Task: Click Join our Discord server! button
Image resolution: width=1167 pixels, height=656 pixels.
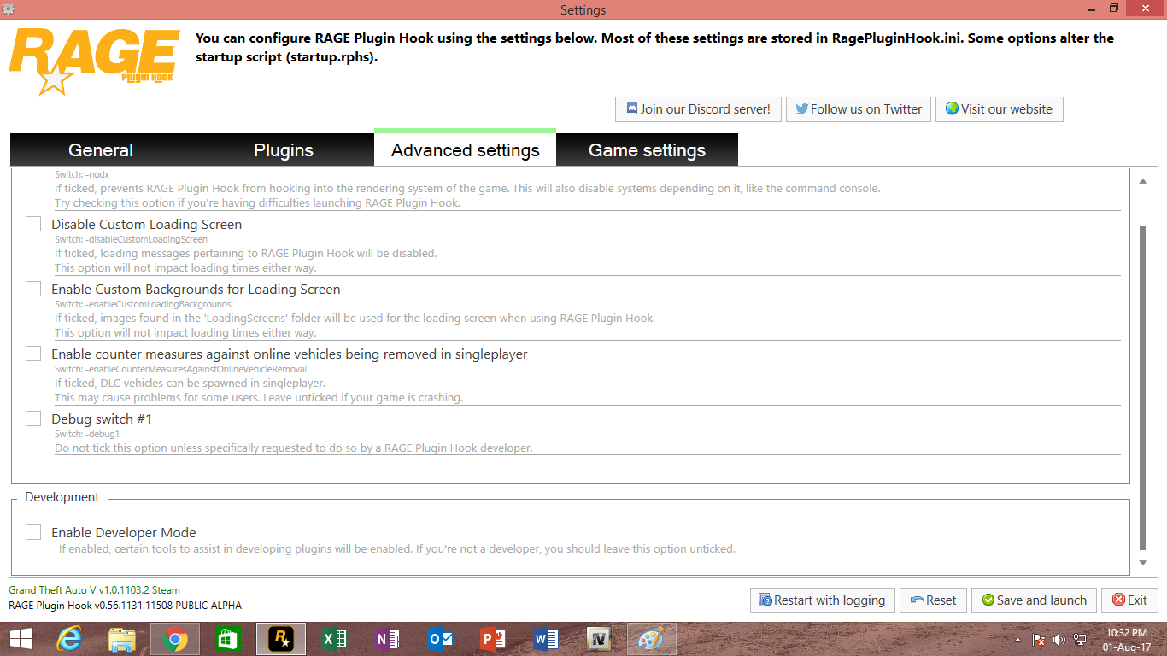Action: [698, 109]
